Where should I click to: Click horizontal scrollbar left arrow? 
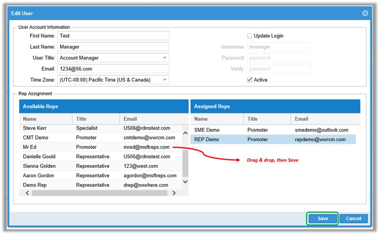pos(27,193)
